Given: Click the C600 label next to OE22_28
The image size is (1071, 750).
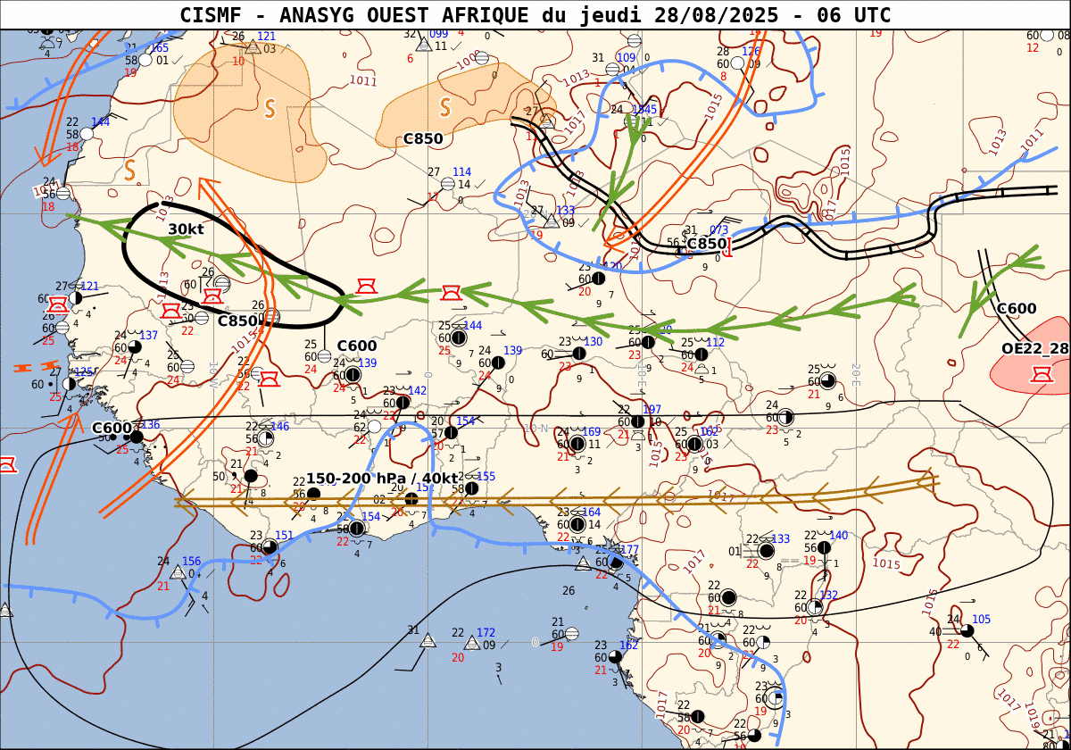Looking at the screenshot, I should pyautogui.click(x=1016, y=309).
